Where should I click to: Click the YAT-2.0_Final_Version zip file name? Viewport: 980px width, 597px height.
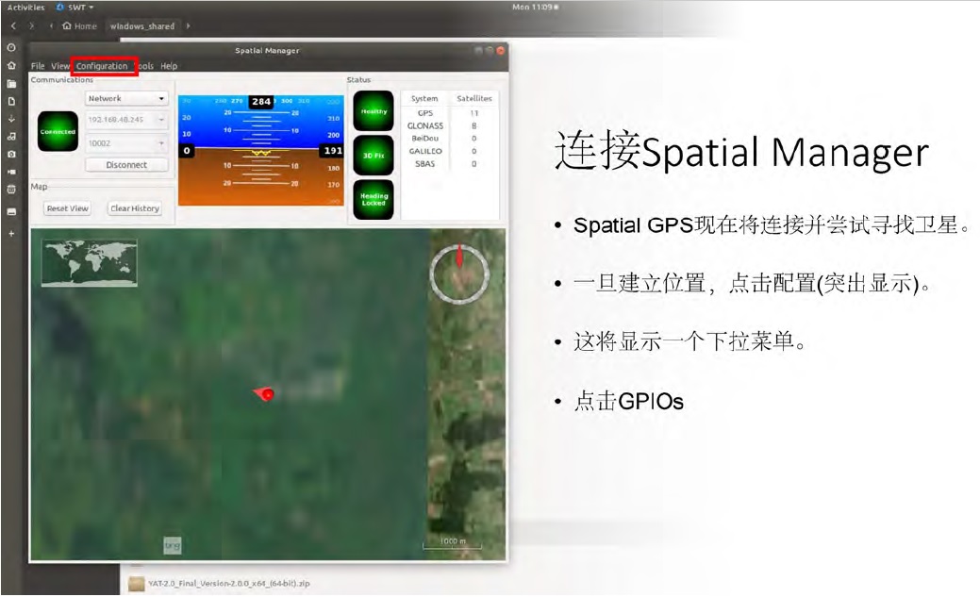(x=229, y=583)
